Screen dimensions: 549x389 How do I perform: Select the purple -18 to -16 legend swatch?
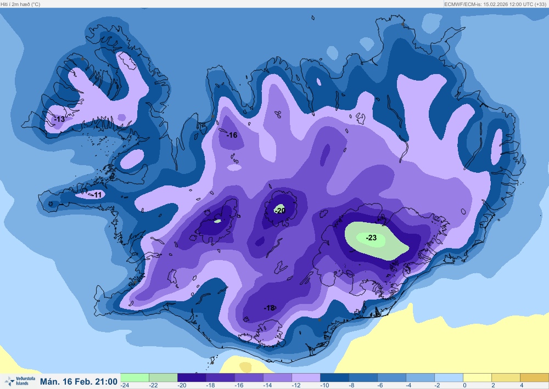pos(221,378)
